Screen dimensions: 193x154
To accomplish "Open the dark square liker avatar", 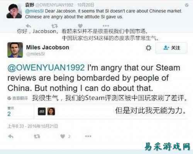I will 42,111.
